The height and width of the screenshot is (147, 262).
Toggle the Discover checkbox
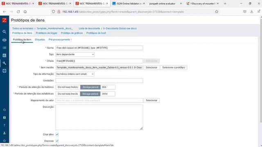(x=57, y=141)
